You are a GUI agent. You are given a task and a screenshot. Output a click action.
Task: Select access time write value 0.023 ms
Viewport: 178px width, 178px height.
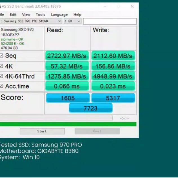tap(113, 86)
